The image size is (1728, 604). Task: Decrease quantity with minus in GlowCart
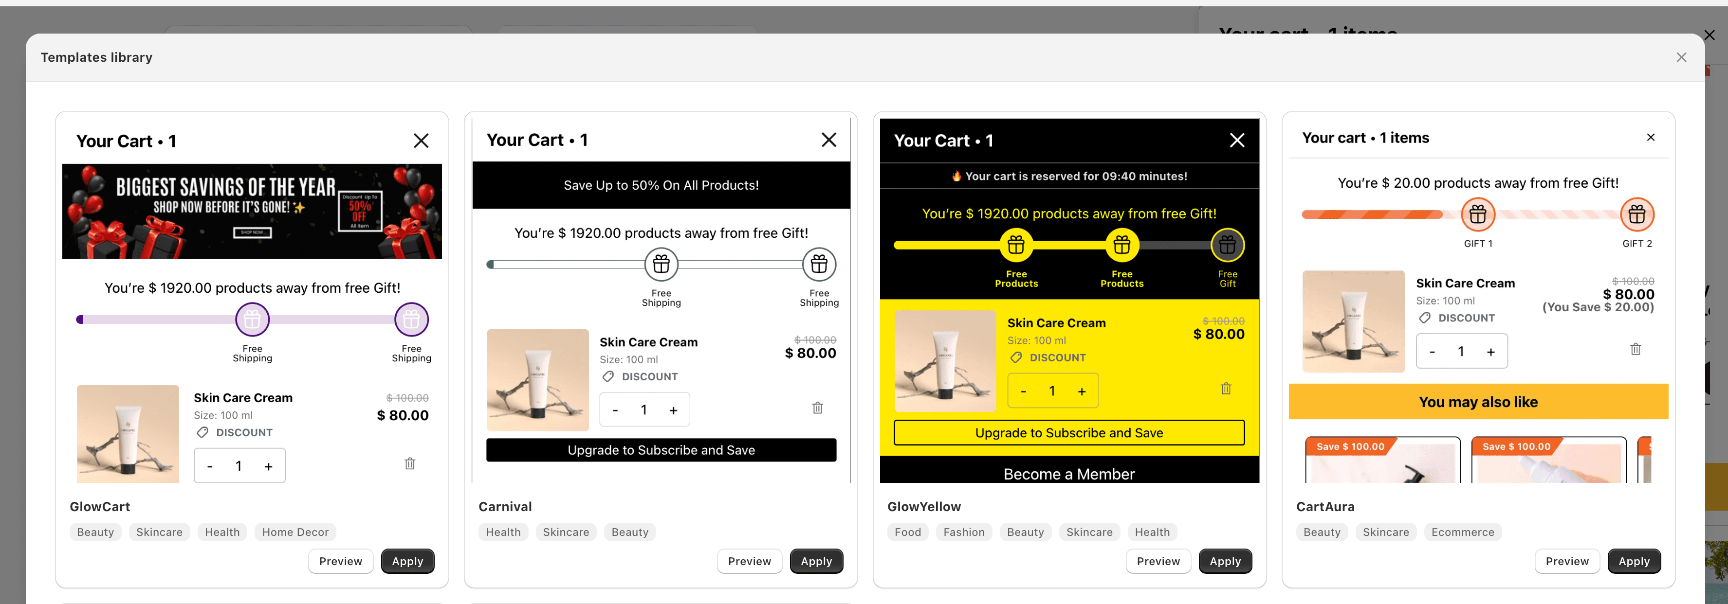210,466
